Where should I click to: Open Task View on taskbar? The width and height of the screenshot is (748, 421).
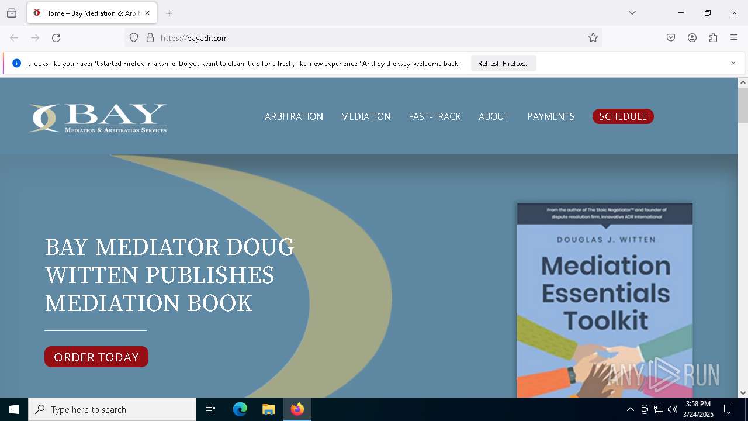(210, 409)
